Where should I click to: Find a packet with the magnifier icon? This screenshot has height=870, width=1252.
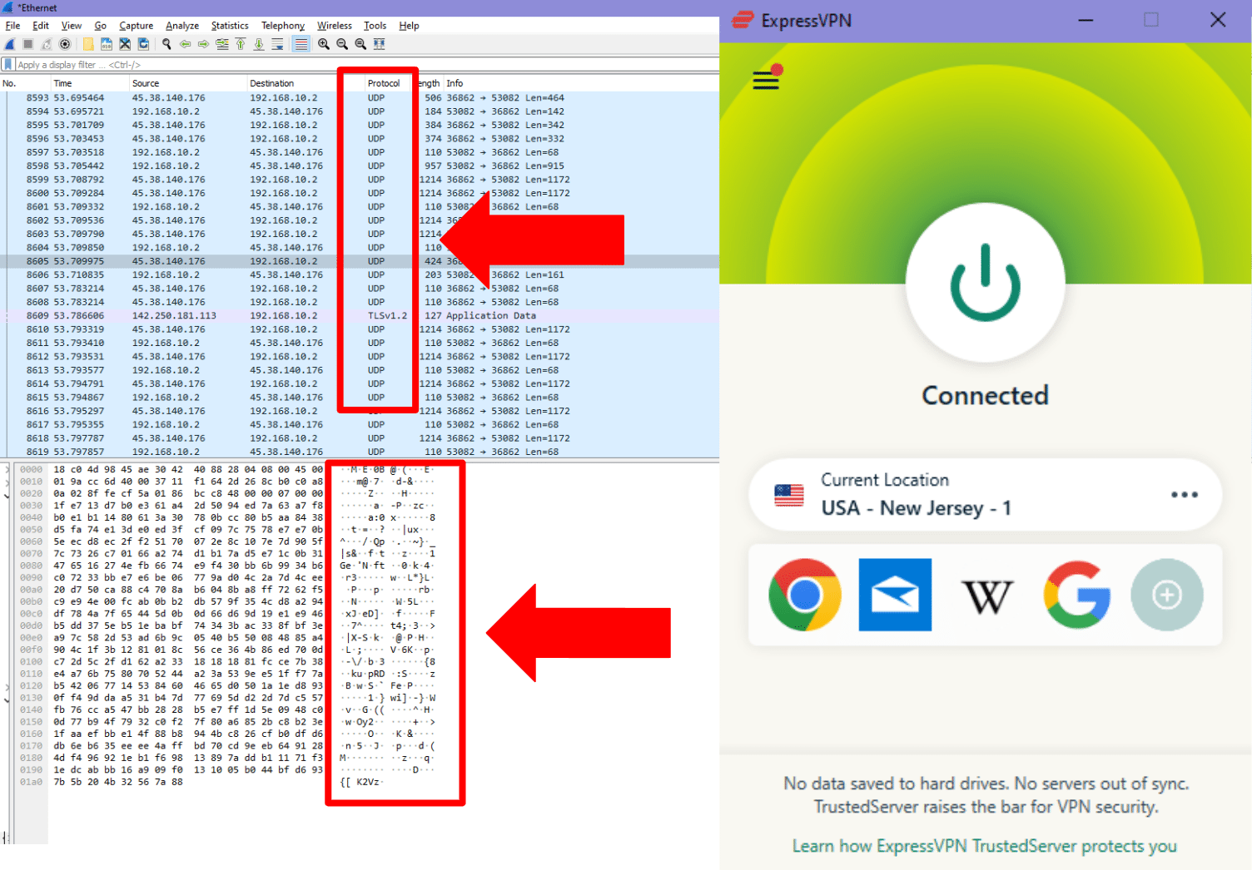[x=166, y=44]
